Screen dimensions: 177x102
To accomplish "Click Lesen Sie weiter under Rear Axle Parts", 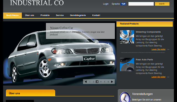I will 158,77.
